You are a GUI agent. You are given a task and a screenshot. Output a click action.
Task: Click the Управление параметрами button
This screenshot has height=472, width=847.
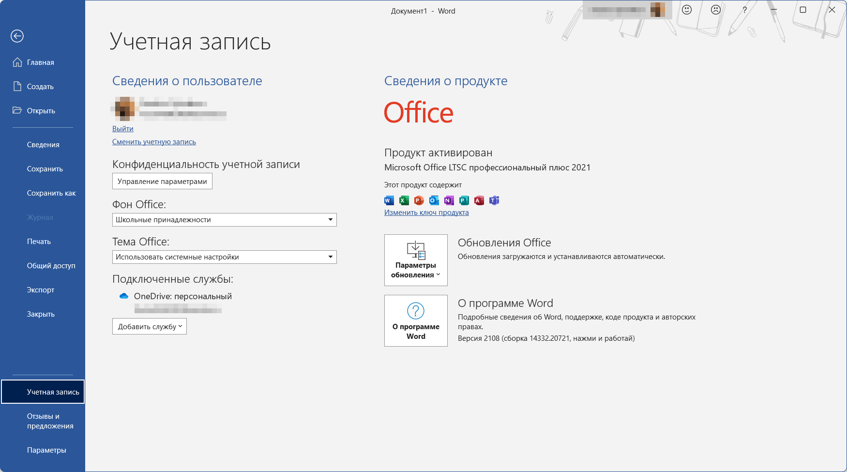click(162, 181)
